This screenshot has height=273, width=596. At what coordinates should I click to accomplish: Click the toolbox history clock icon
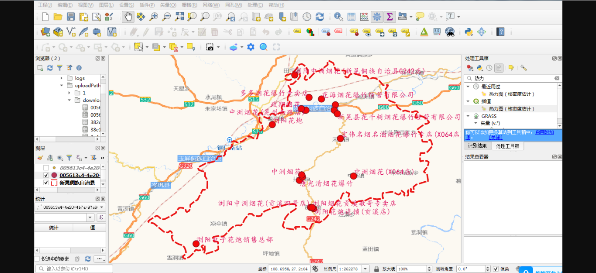[x=489, y=68]
